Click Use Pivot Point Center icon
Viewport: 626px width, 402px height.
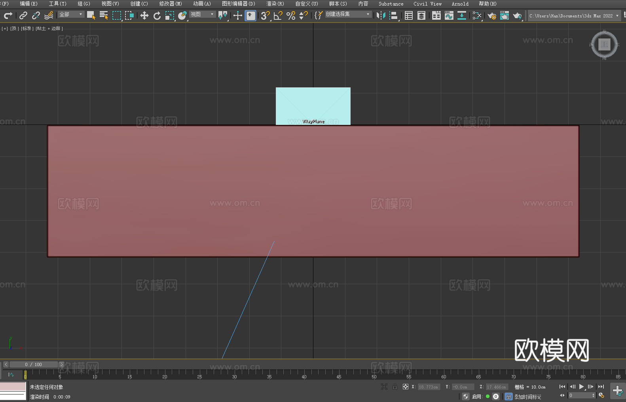pyautogui.click(x=223, y=15)
